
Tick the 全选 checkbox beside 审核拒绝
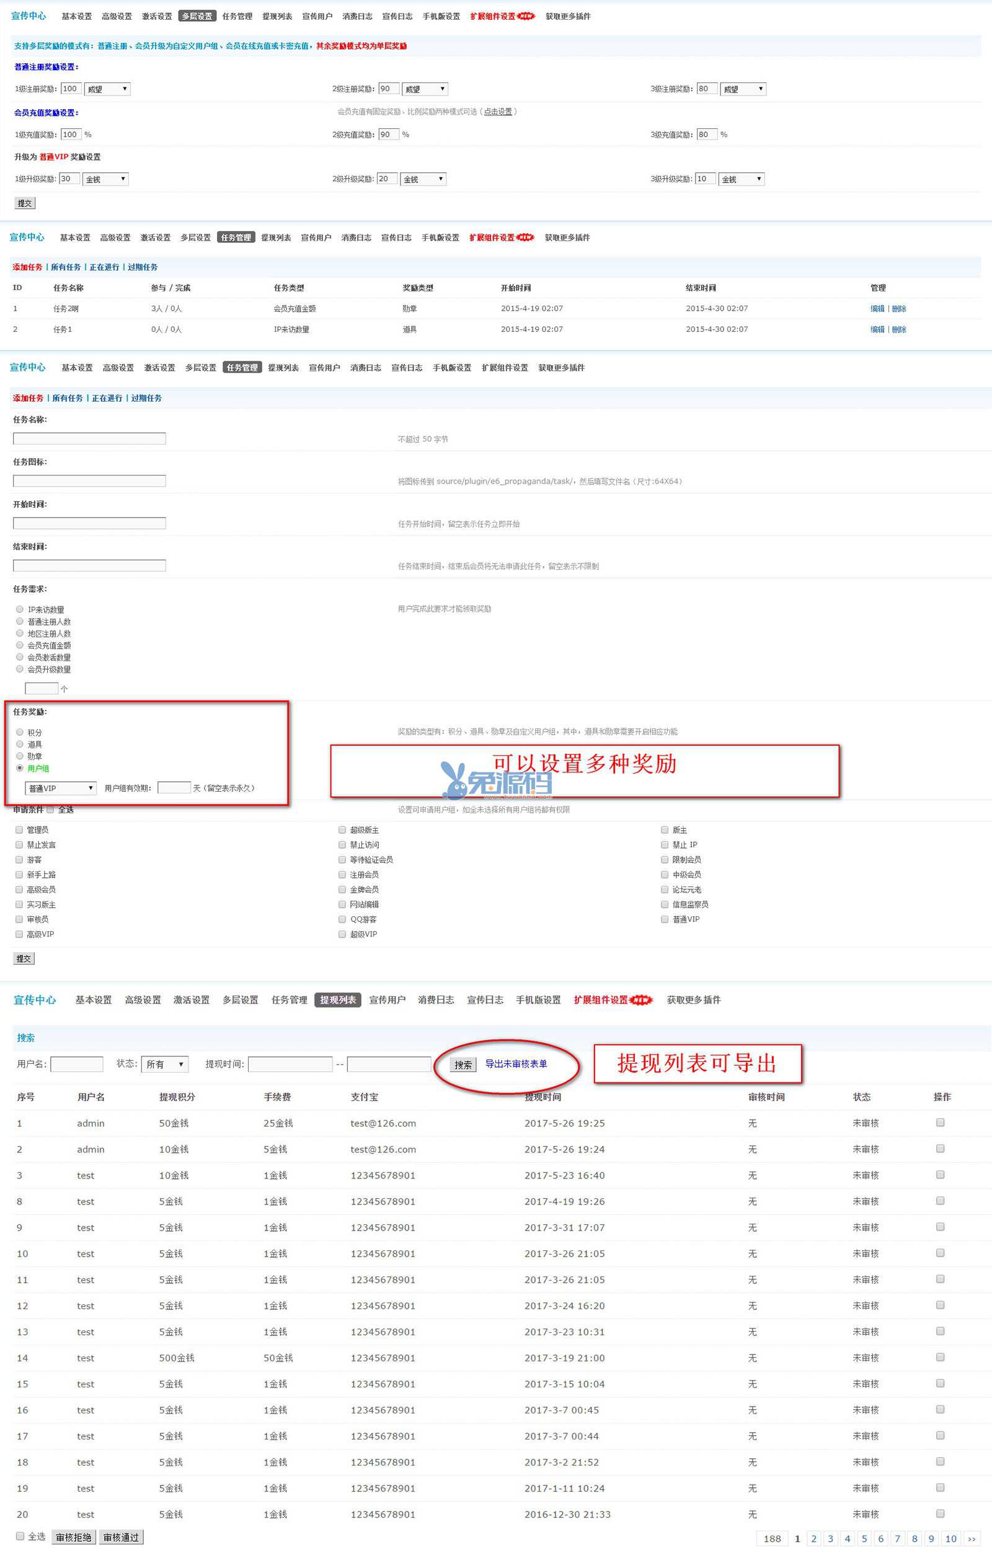coord(20,1536)
